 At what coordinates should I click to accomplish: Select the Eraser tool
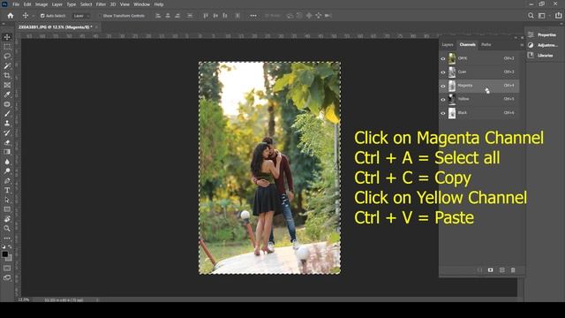click(7, 142)
